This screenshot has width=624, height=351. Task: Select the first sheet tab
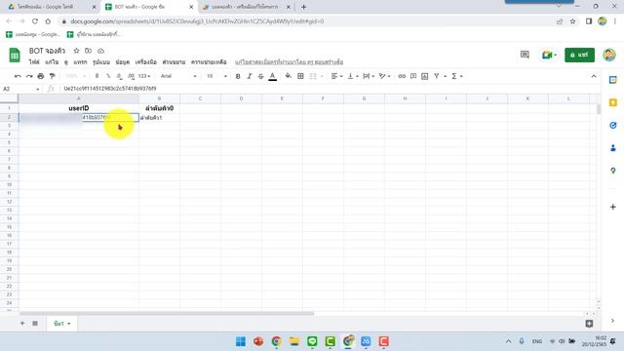[61, 324]
